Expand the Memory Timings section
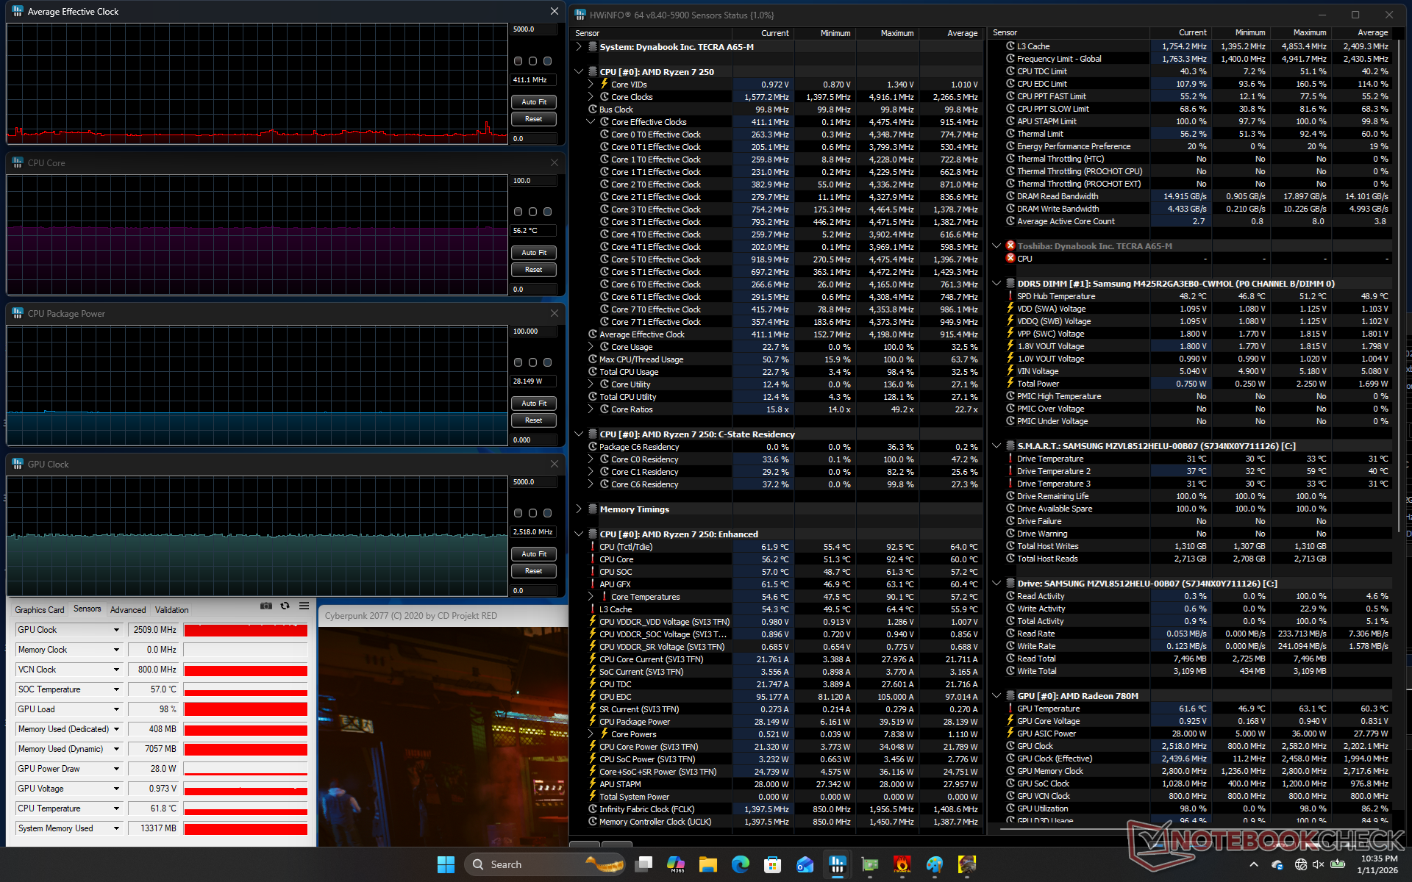The height and width of the screenshot is (882, 1412). (579, 509)
